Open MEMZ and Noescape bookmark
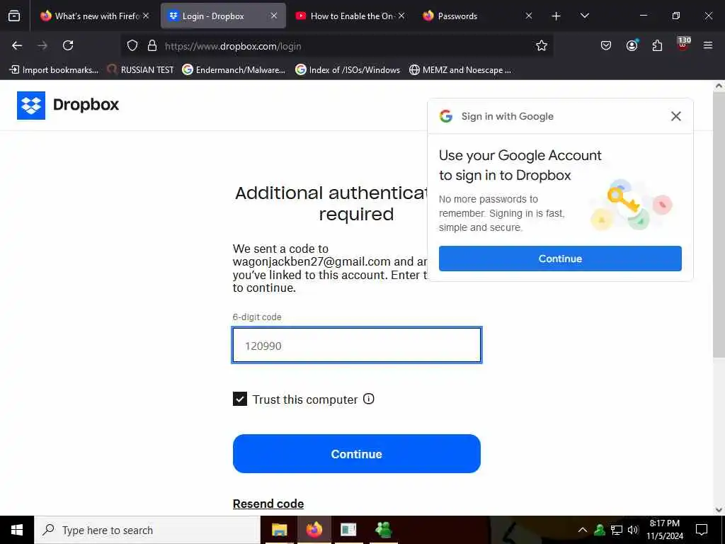 [x=460, y=70]
